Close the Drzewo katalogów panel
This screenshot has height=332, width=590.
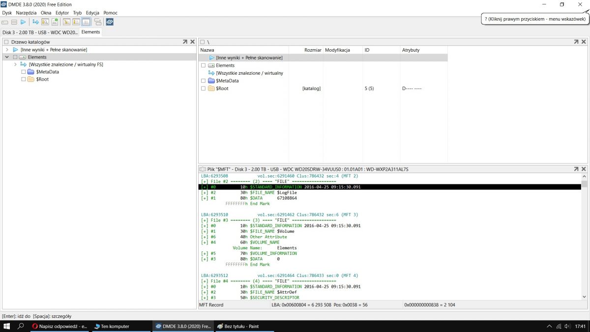click(192, 42)
